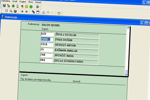Screen dimensions: 150x100
Task: Click the greyed flag filter icon
Action: pyautogui.click(x=48, y=12)
